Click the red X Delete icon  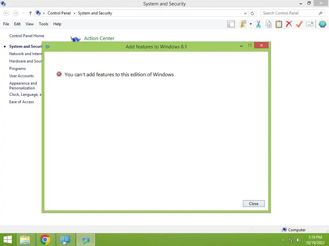(289, 24)
